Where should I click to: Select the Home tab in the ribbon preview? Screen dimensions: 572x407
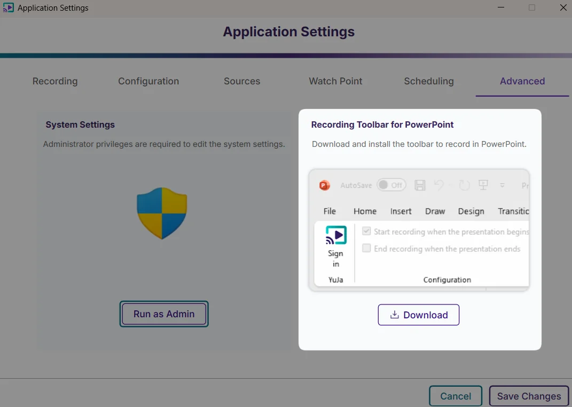point(365,211)
